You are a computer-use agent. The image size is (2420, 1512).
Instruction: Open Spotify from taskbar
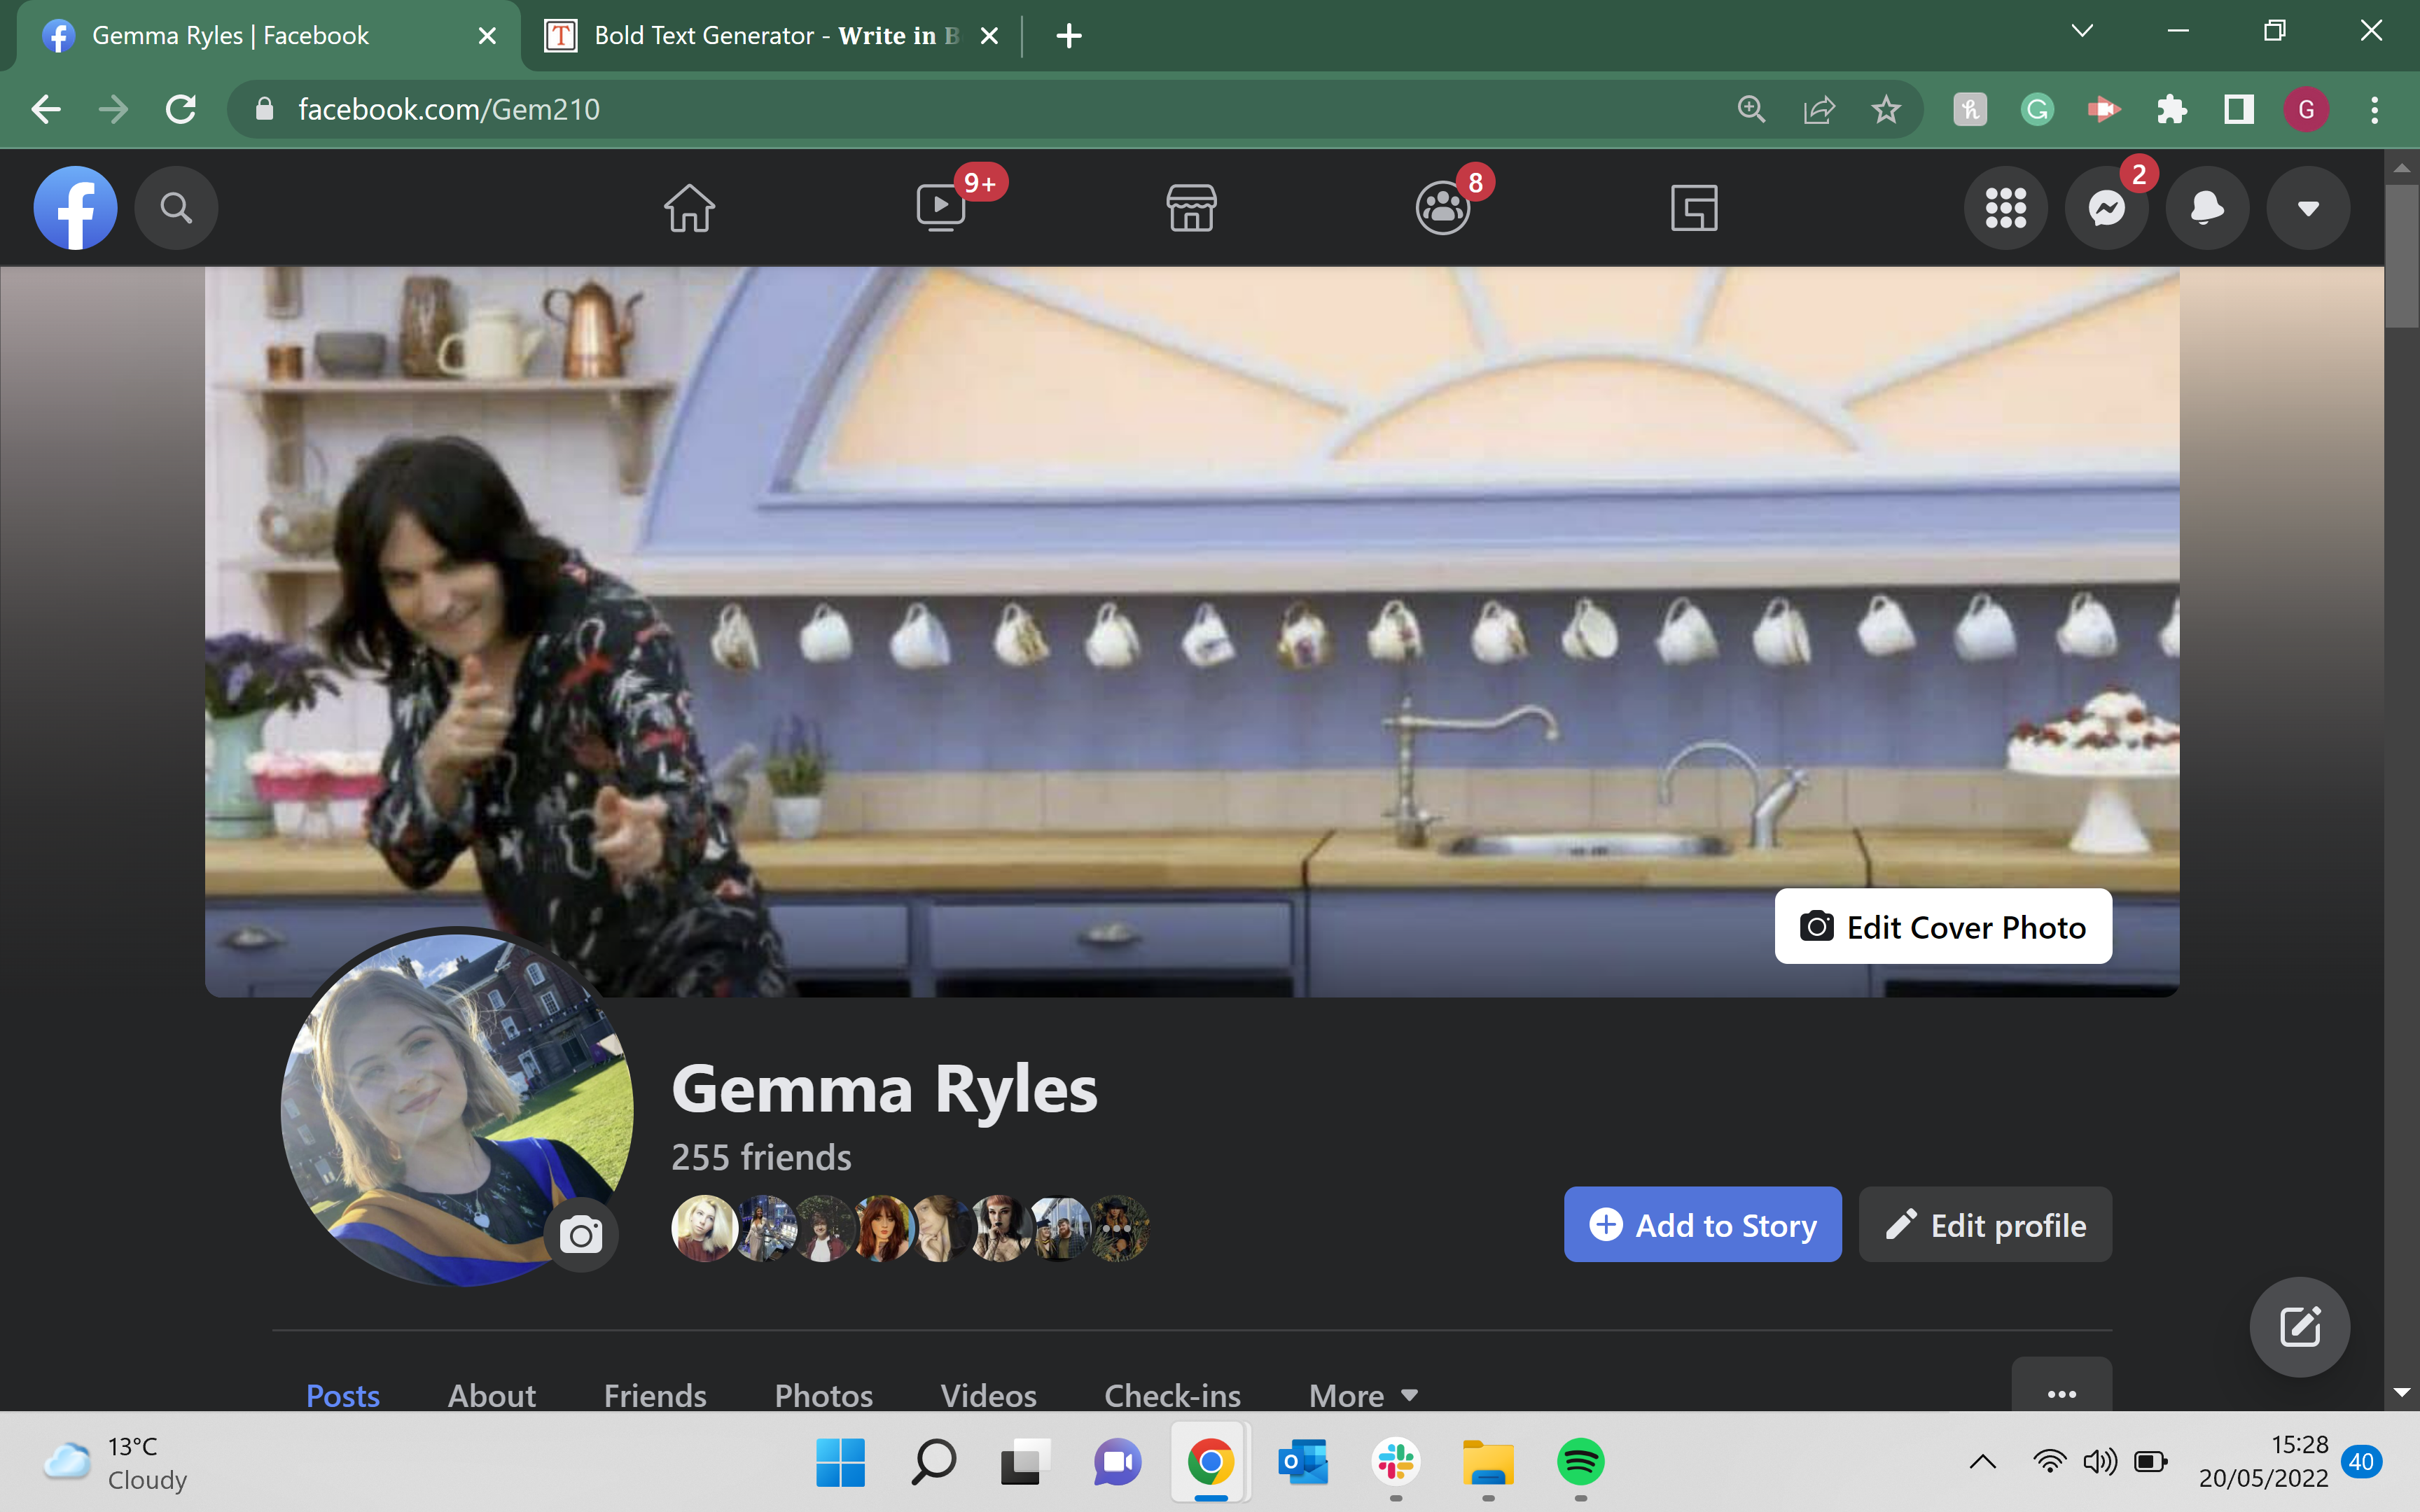point(1580,1463)
